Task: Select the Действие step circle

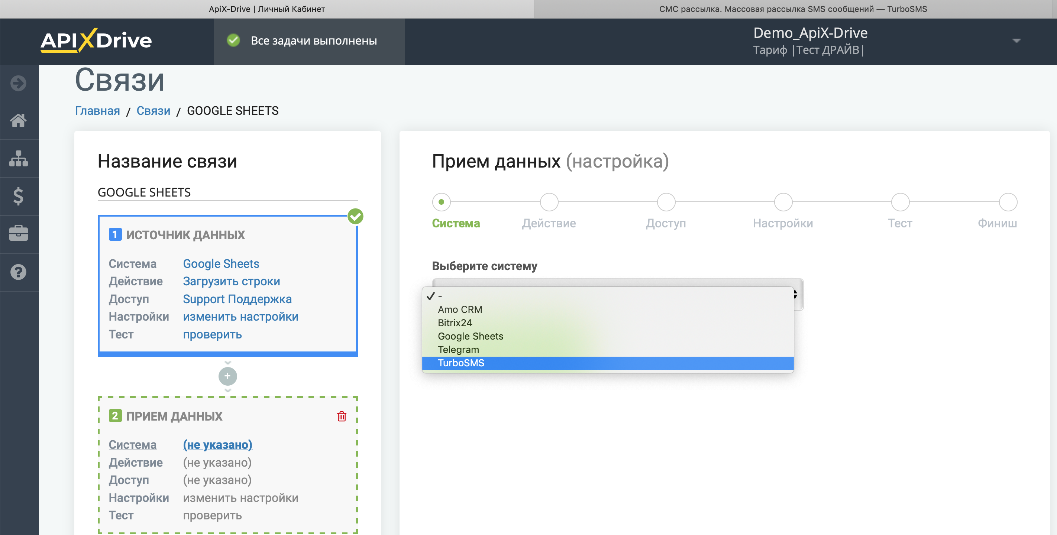Action: tap(549, 202)
